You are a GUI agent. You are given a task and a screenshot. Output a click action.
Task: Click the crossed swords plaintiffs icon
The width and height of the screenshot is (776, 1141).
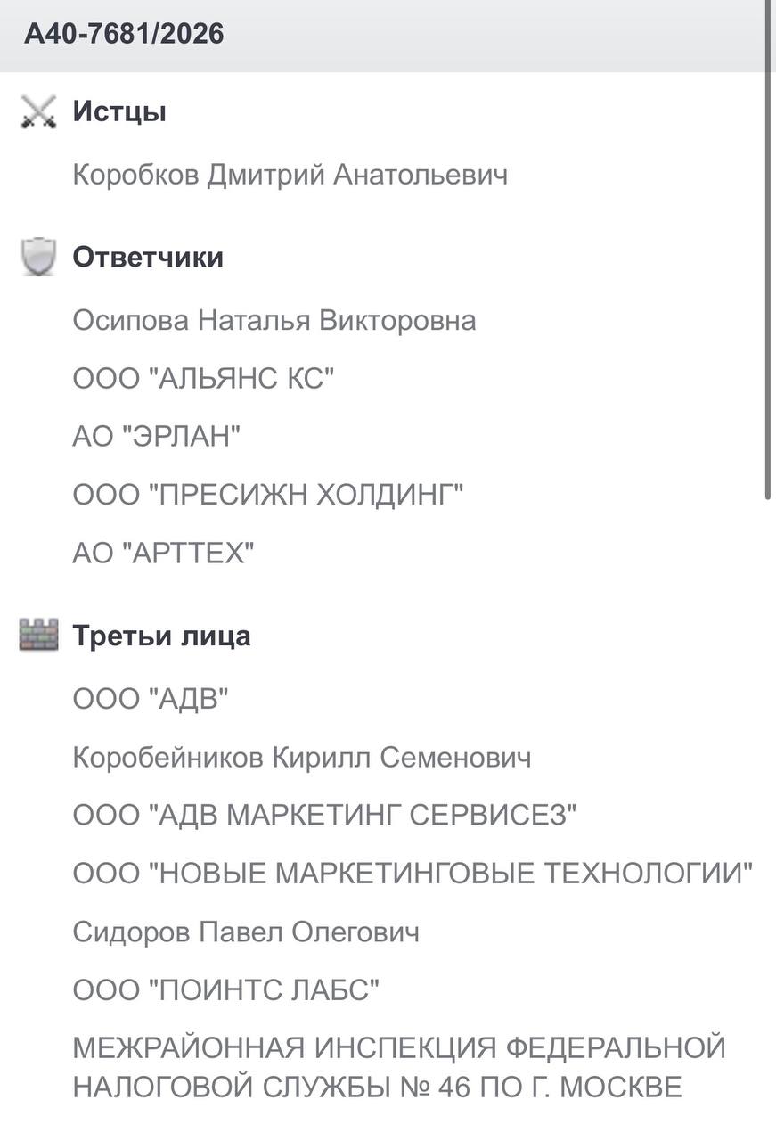[38, 112]
